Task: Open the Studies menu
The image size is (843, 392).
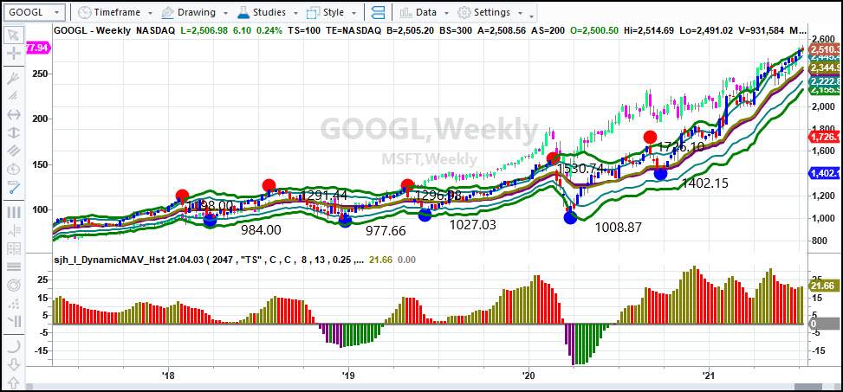Action: click(269, 12)
